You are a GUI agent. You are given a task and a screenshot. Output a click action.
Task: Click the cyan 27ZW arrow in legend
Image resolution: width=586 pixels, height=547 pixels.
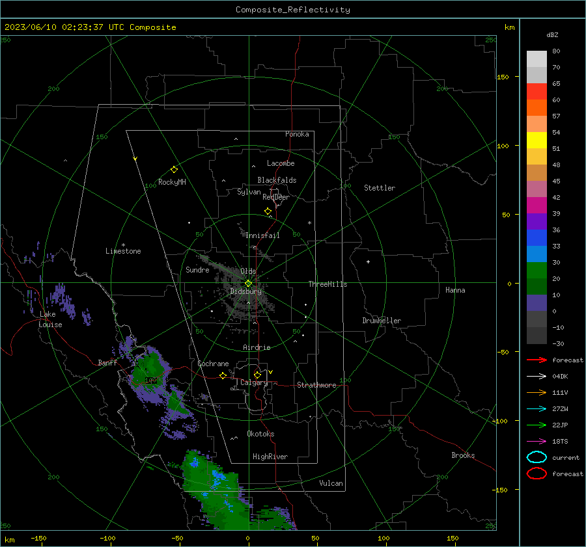coord(537,409)
